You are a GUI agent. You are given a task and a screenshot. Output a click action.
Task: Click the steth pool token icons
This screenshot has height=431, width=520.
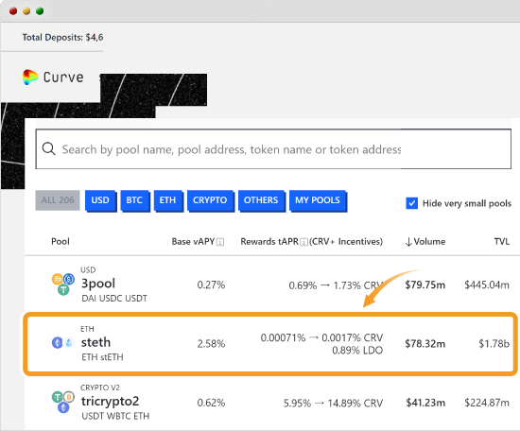(62, 342)
